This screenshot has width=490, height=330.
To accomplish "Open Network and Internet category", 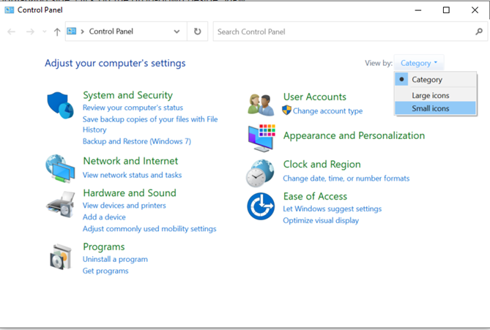I will point(130,161).
